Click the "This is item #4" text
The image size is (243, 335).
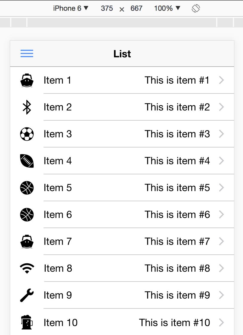(177, 161)
